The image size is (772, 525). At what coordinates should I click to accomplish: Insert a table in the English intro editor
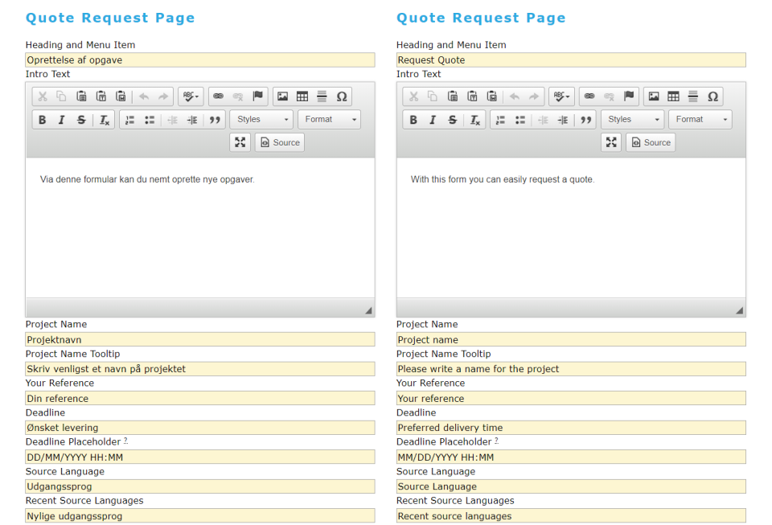[x=673, y=96]
